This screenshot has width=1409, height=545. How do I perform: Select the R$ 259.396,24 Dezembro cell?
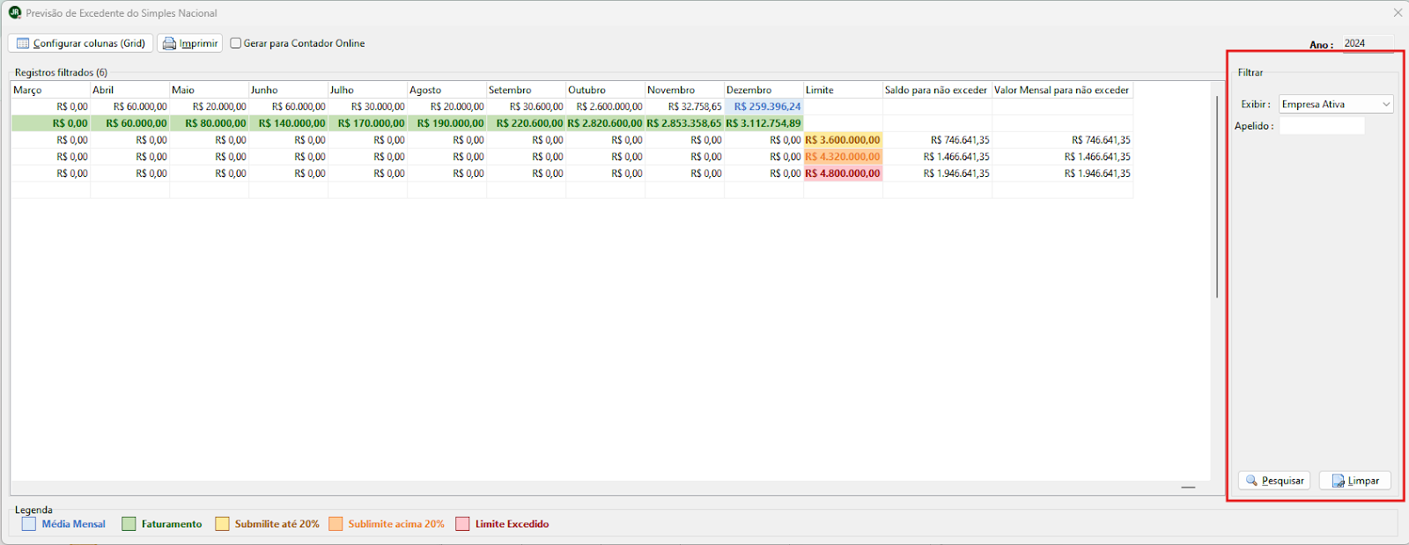pyautogui.click(x=764, y=107)
